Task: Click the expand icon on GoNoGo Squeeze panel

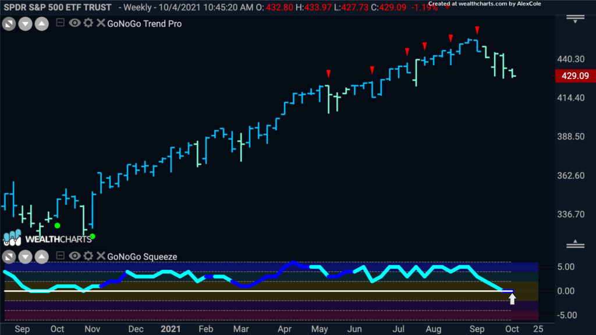Action: pyautogui.click(x=9, y=257)
